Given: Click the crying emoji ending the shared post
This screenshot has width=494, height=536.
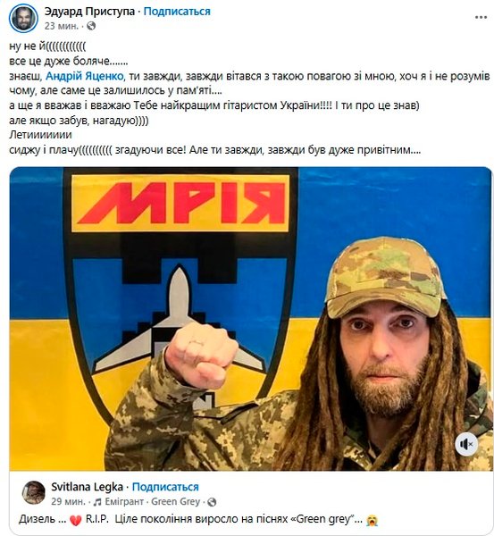Looking at the screenshot, I should click(372, 520).
